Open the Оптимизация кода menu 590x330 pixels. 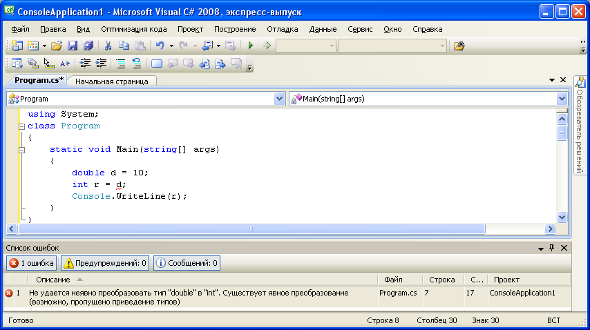click(133, 29)
